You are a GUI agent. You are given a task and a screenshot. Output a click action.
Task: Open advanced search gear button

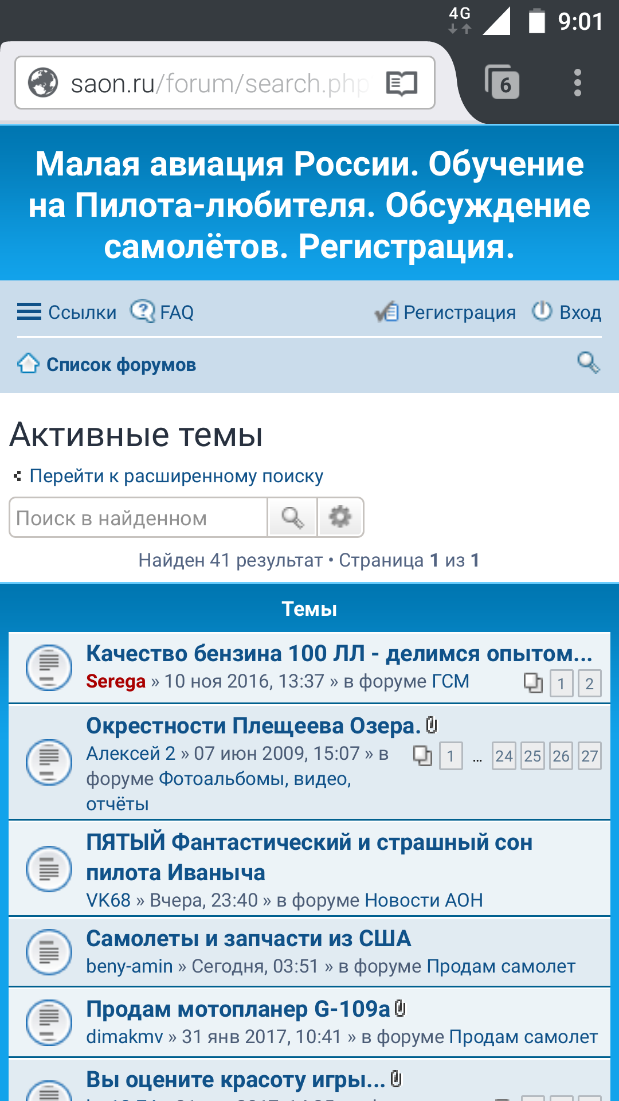click(x=340, y=517)
